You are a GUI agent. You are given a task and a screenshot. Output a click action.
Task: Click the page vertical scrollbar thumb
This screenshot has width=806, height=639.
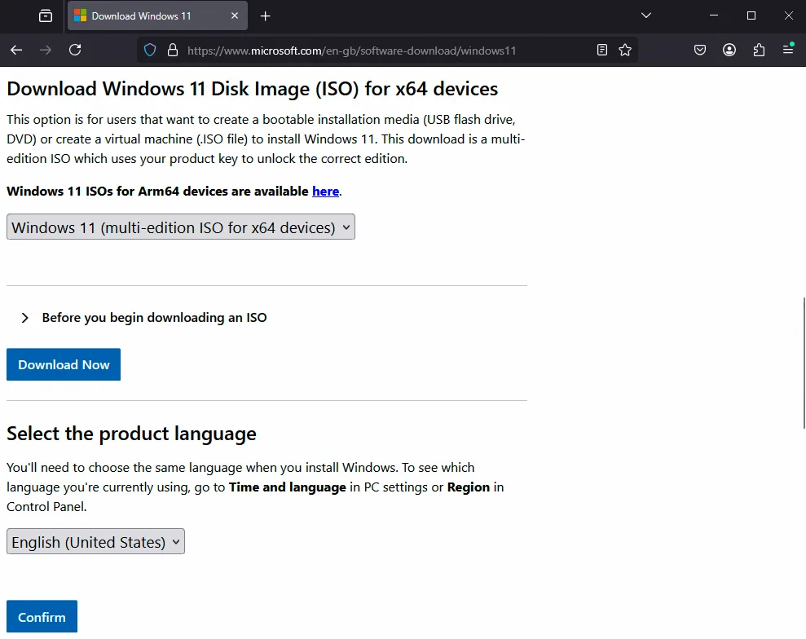point(804,363)
